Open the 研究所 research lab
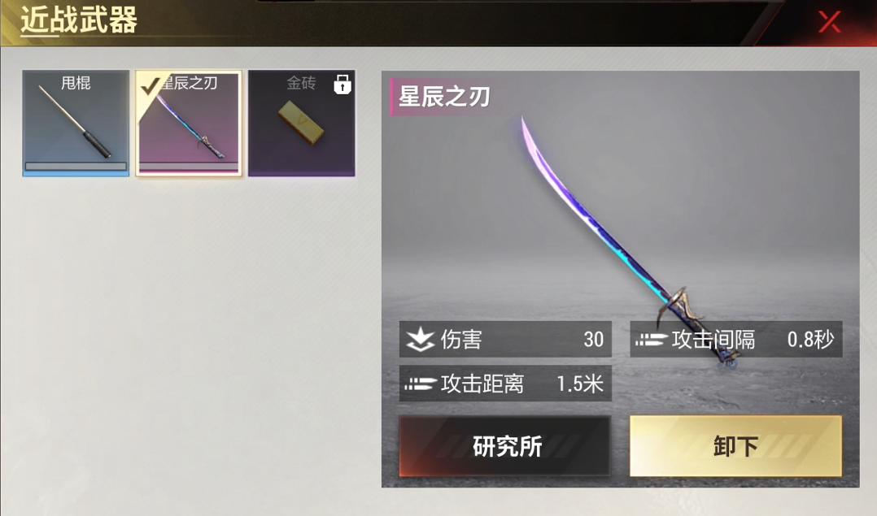Image resolution: width=877 pixels, height=516 pixels. [x=505, y=445]
